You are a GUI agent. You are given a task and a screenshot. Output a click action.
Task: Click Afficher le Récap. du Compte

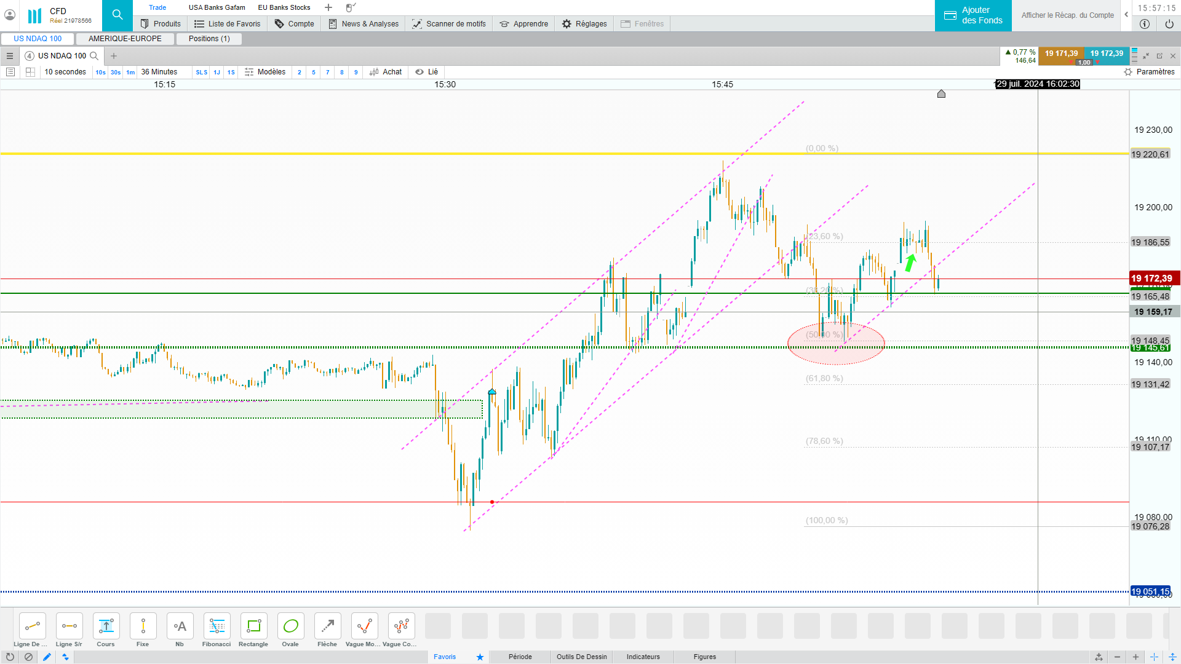point(1067,15)
